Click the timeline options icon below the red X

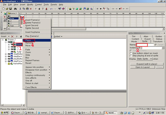pyautogui.click(x=5, y=20)
